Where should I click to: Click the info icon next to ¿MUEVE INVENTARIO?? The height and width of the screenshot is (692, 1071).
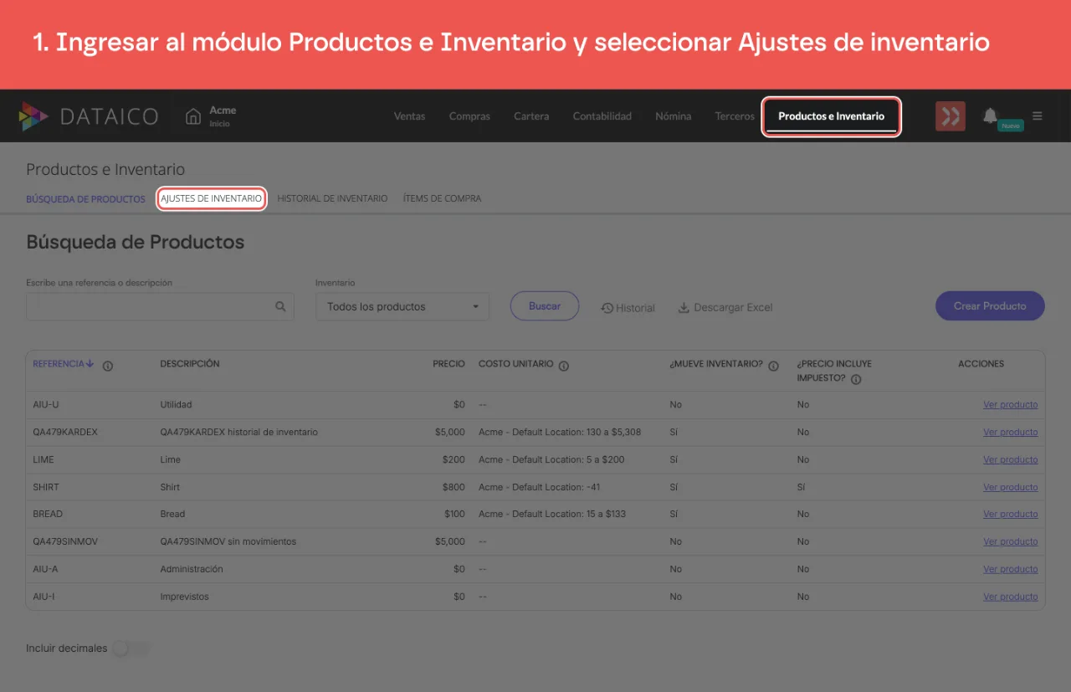click(774, 366)
